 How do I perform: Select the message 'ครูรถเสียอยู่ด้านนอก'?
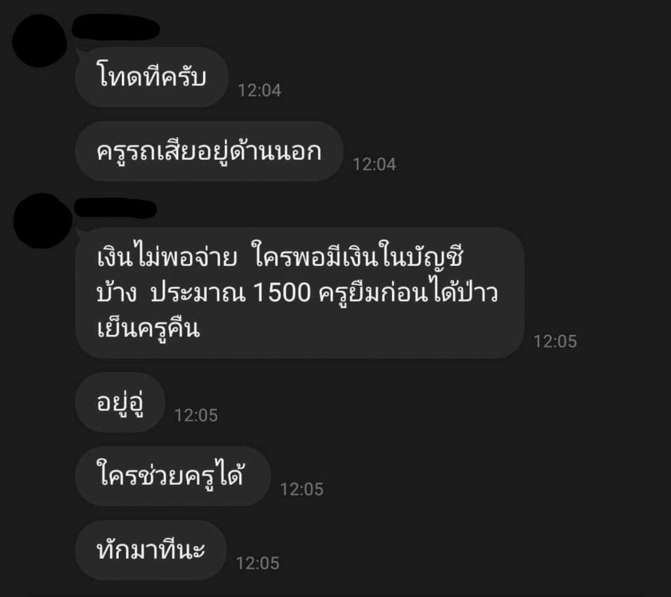pos(209,151)
